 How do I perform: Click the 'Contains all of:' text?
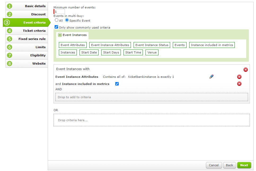point(114,77)
